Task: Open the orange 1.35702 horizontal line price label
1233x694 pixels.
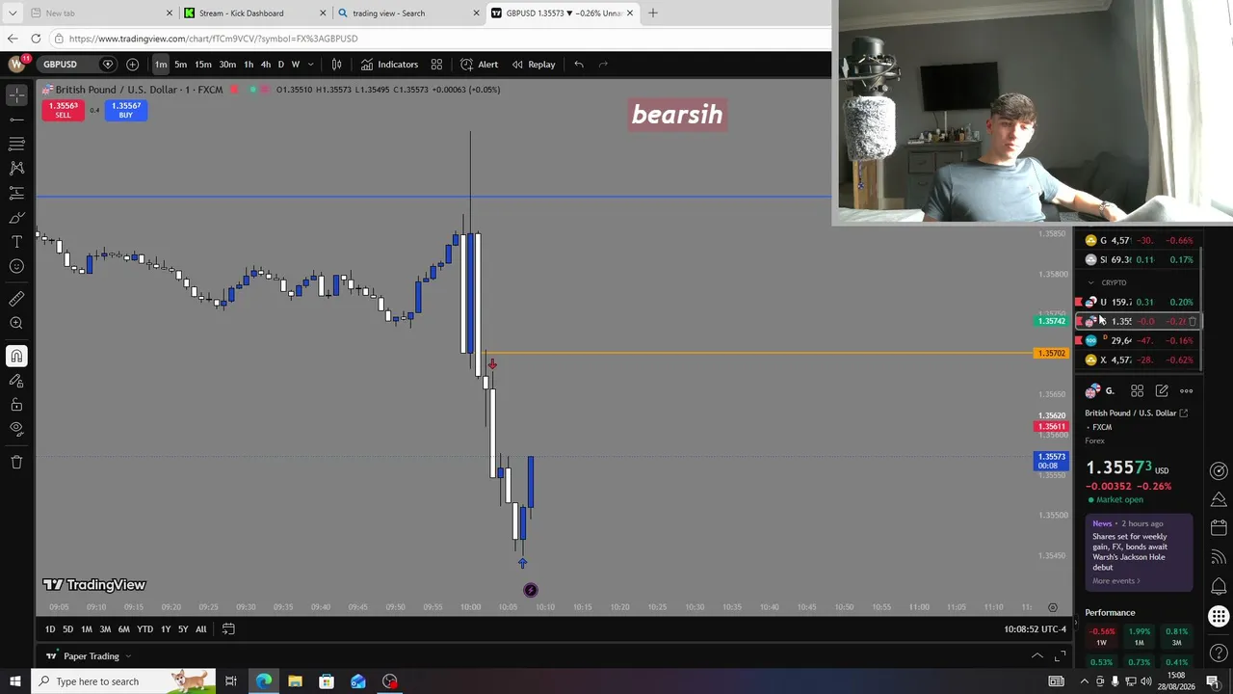Action: (1052, 354)
